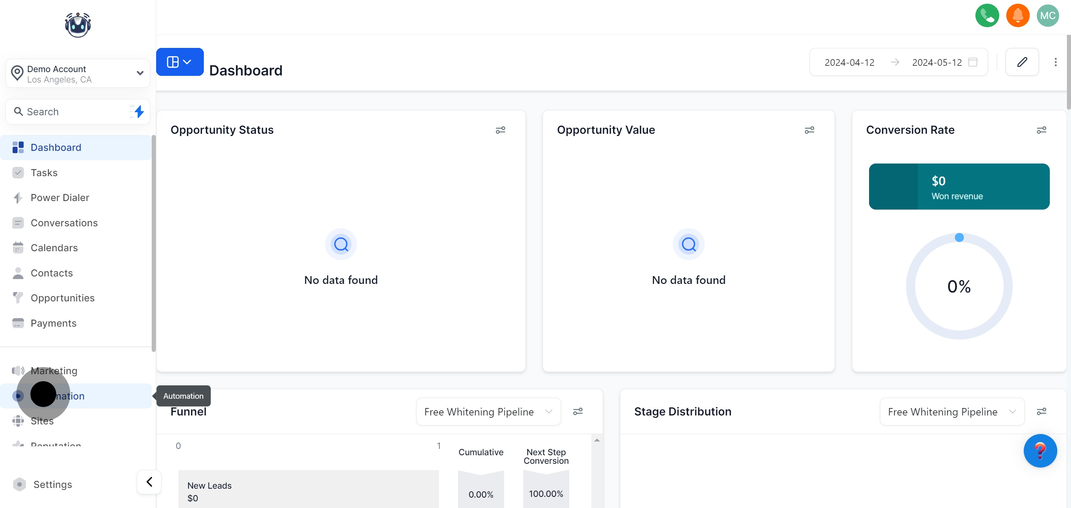Click the 2024-04-12 start date field
The height and width of the screenshot is (508, 1071).
(849, 62)
